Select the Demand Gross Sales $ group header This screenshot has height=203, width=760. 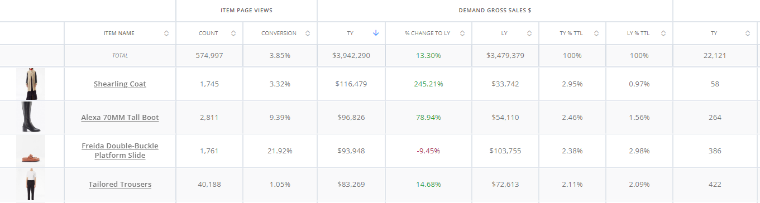495,11
